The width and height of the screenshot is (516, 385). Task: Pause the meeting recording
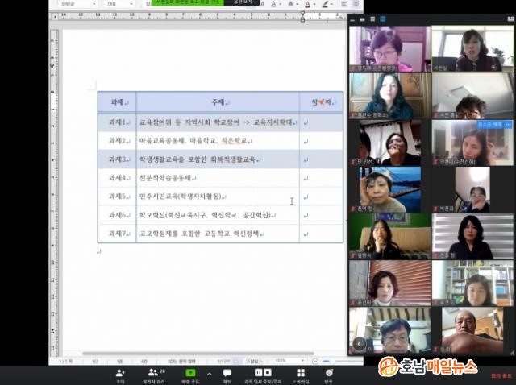tap(257, 373)
